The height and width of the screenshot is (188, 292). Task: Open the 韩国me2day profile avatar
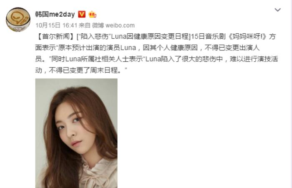(x=18, y=19)
